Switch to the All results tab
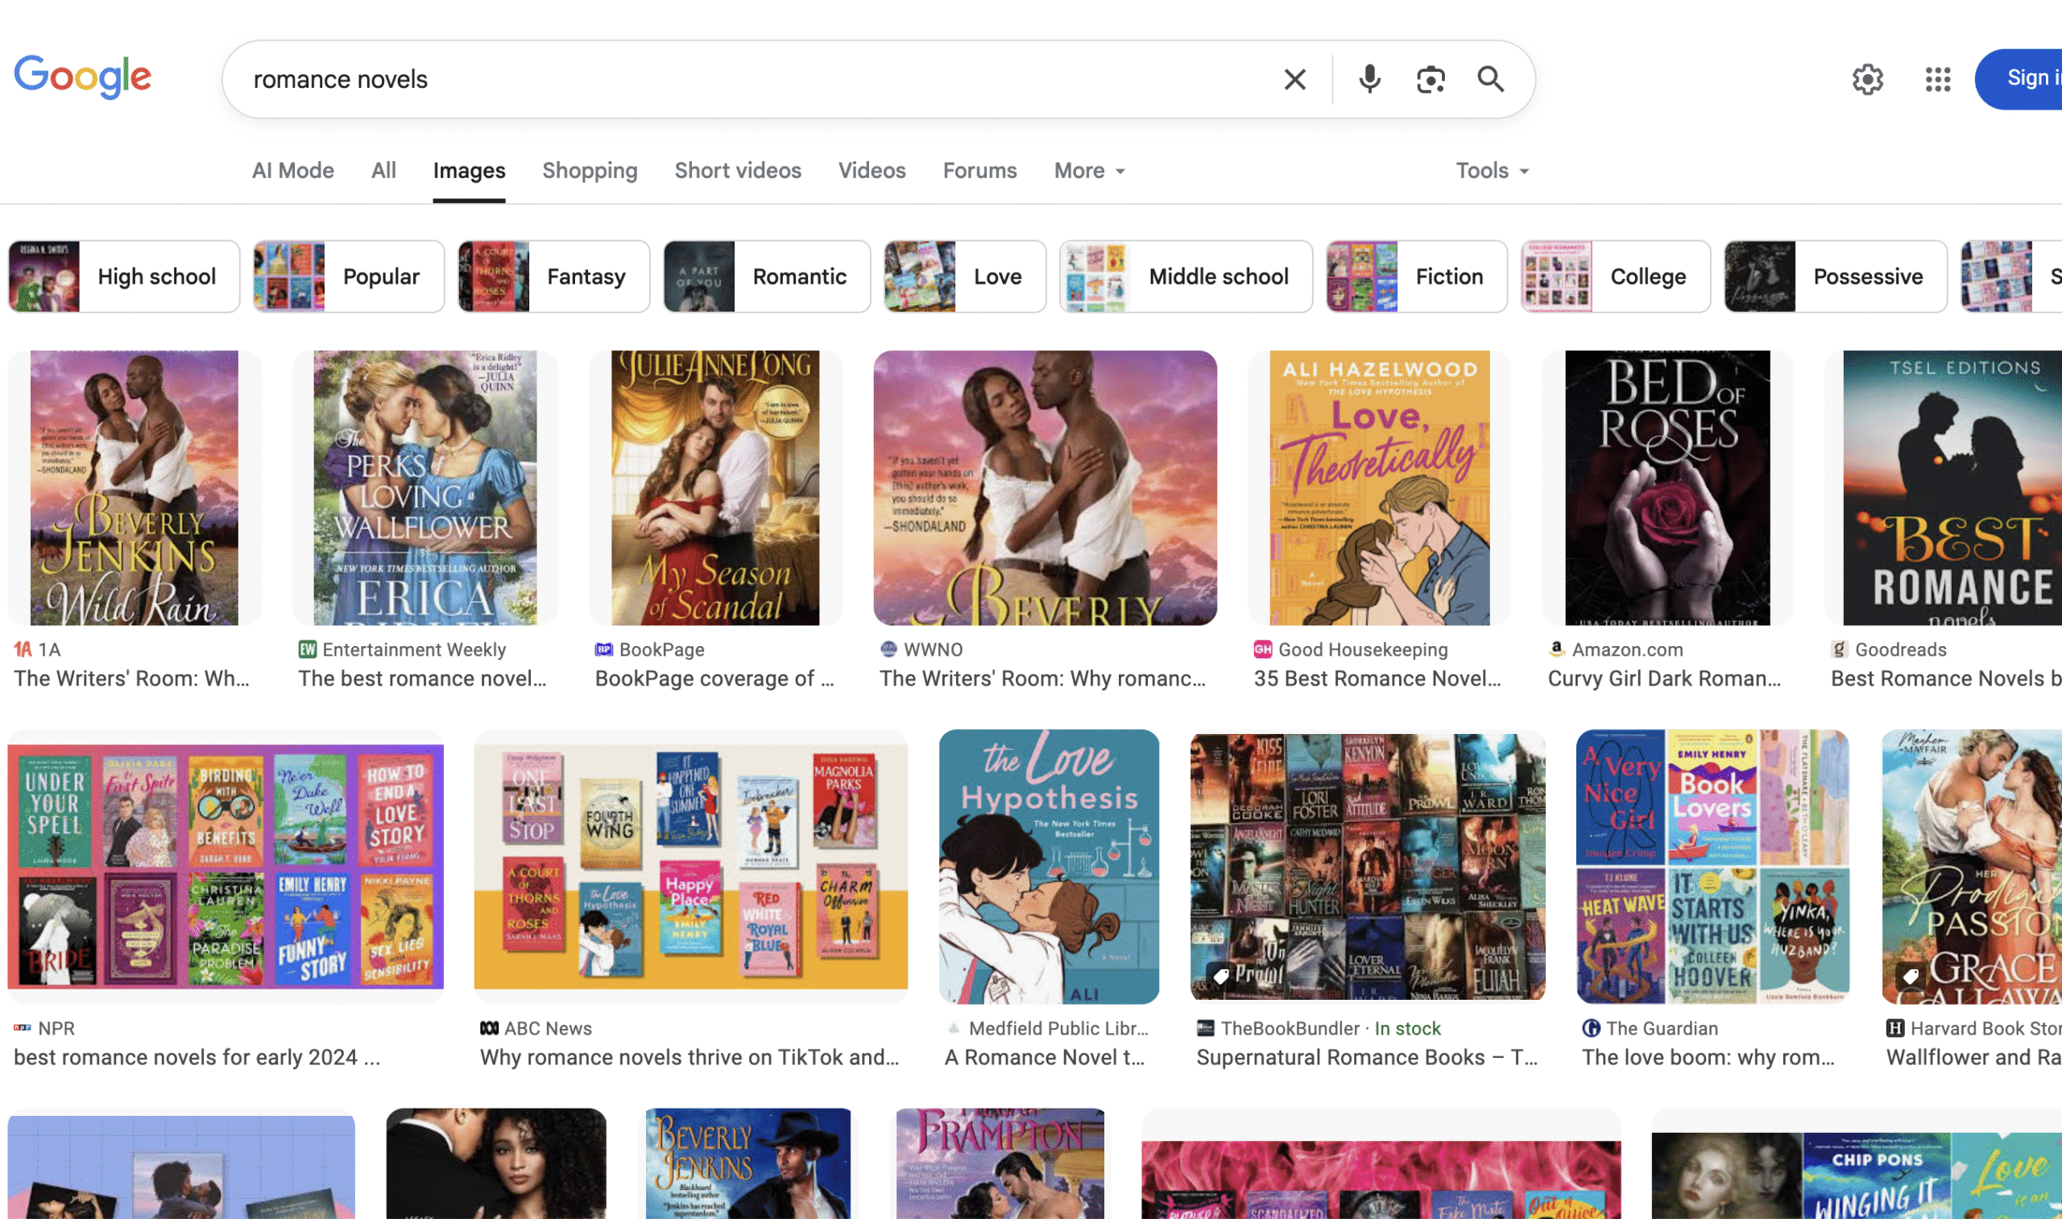 pyautogui.click(x=383, y=171)
